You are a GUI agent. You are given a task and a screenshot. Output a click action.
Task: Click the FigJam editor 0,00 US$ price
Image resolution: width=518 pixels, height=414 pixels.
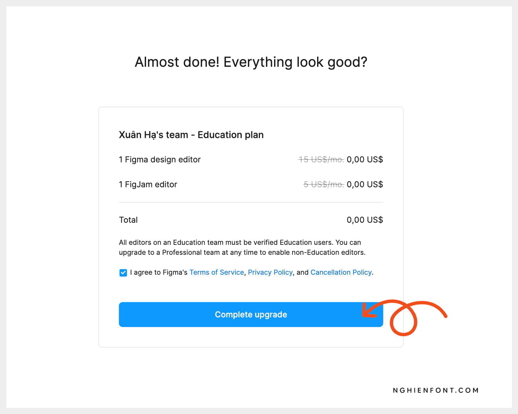365,184
